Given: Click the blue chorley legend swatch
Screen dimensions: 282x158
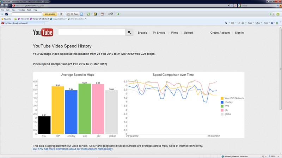Looking at the screenshot, I should [x=222, y=102].
